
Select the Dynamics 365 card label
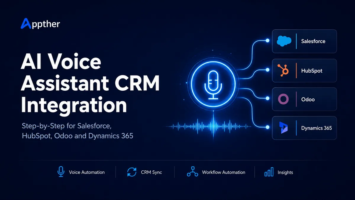[317, 128]
